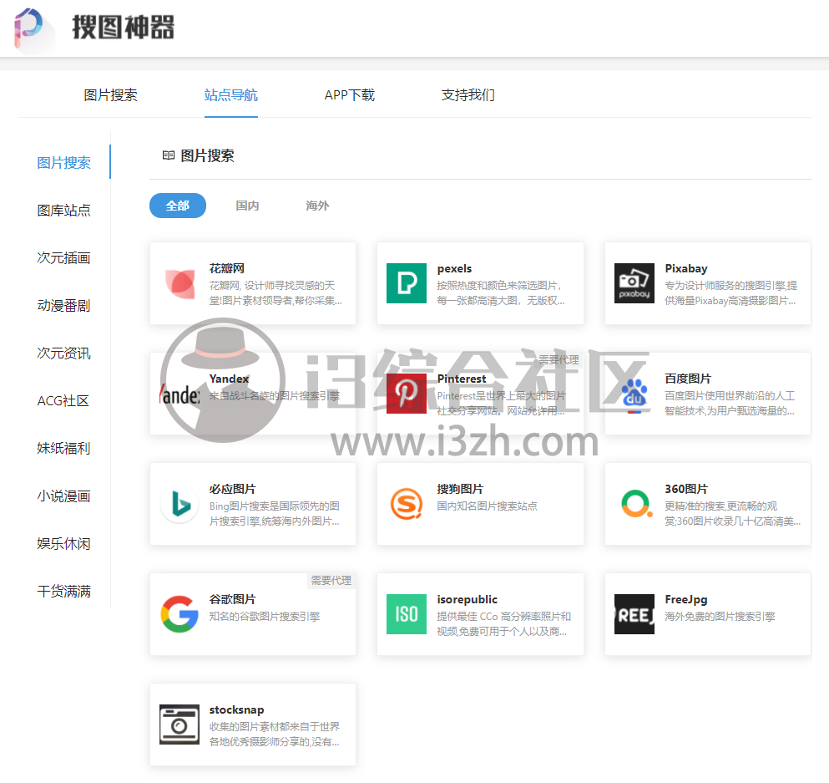Filter sites by 海外
This screenshot has width=829, height=783.
coord(317,206)
